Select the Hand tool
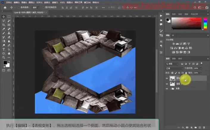The height and width of the screenshot is (130, 210). (x=9, y=53)
